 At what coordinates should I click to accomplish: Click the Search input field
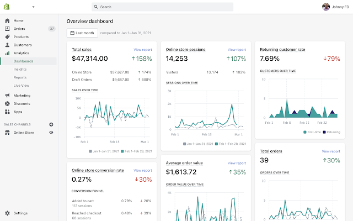[162, 7]
